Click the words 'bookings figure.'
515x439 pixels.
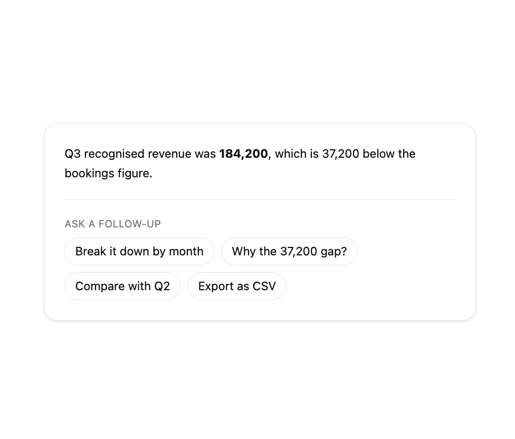(x=108, y=174)
